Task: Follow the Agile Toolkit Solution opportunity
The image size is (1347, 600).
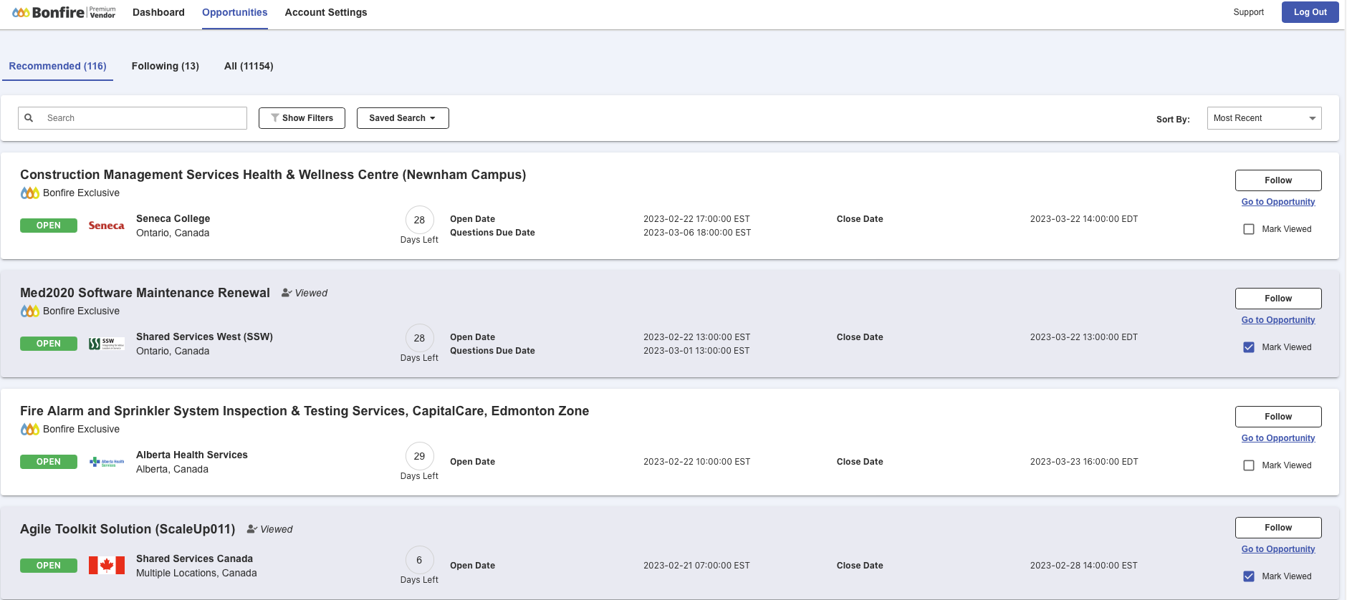Action: 1278,528
